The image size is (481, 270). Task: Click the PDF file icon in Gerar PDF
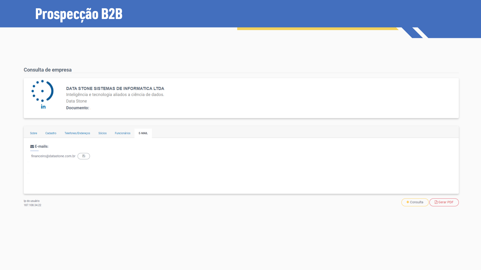pos(436,202)
